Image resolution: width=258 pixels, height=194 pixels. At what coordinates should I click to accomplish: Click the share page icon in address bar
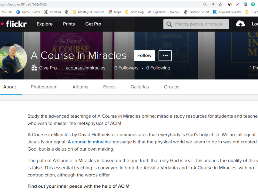coord(213,4)
